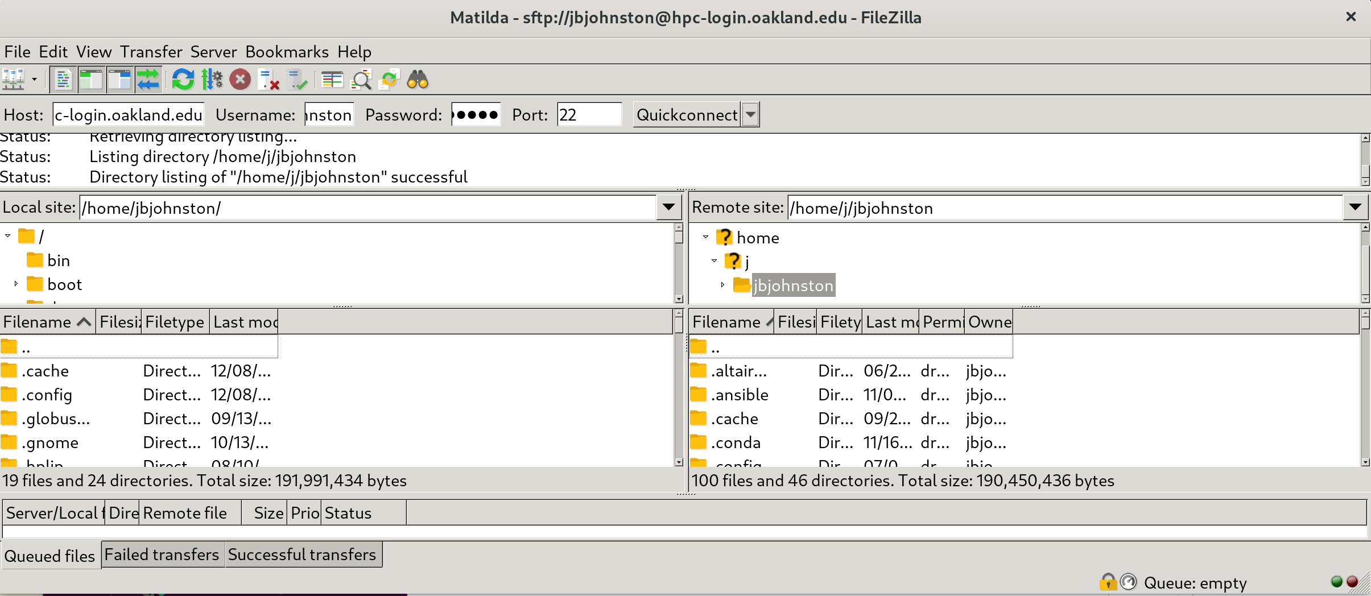Screen dimensions: 1371x596
Task: Toggle local directory tree display icon
Action: 91,80
